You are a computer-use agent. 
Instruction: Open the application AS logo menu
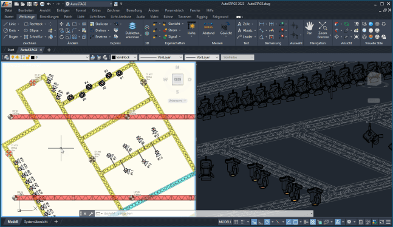pos(6,4)
